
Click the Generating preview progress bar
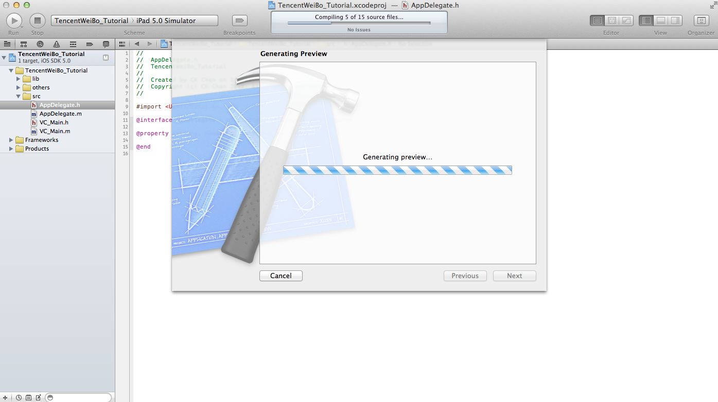click(x=397, y=170)
